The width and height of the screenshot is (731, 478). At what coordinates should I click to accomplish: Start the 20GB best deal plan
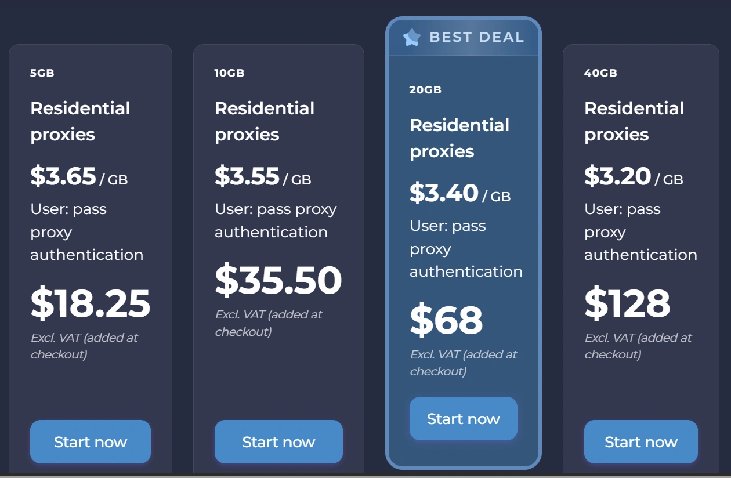pyautogui.click(x=463, y=419)
